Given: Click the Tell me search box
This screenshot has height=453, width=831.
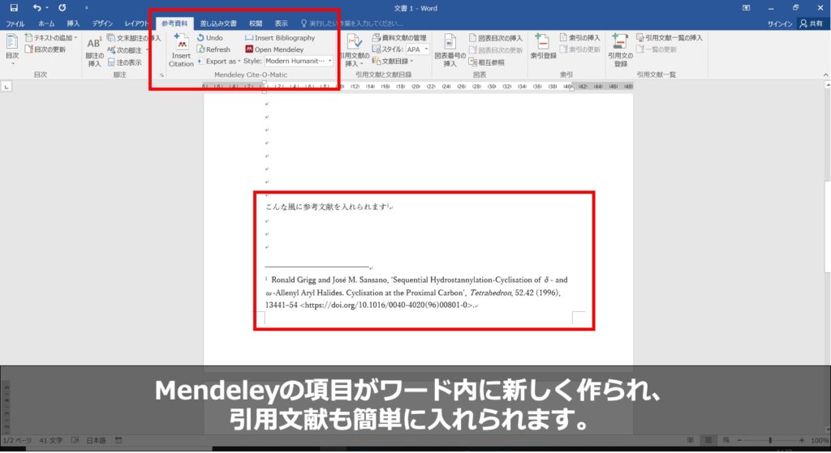Looking at the screenshot, I should [x=352, y=24].
